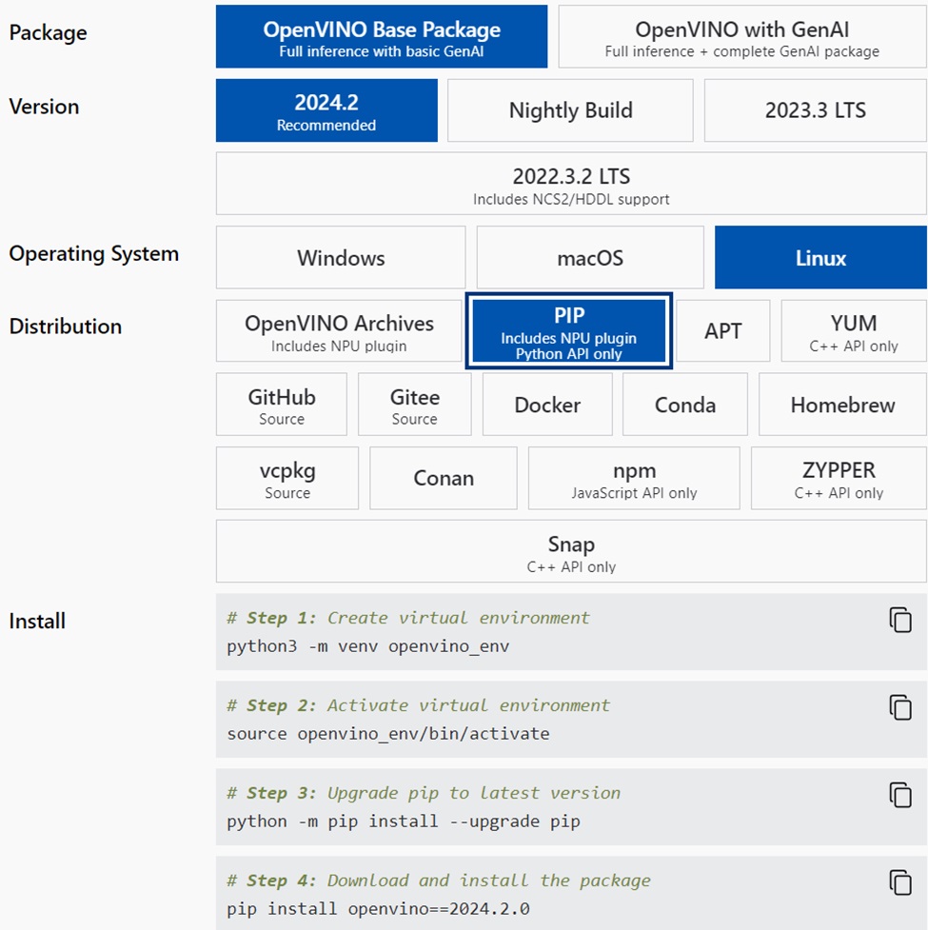Select the PIP distribution option
Viewport: 928px width, 930px height.
568,331
